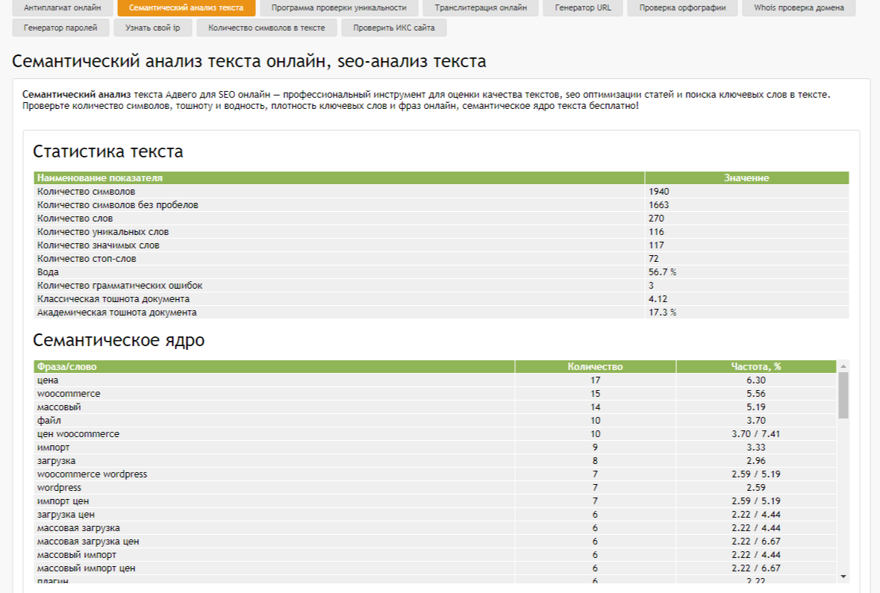Click the Семантическое ядро heading
Viewport: 880px width, 593px height.
119,340
